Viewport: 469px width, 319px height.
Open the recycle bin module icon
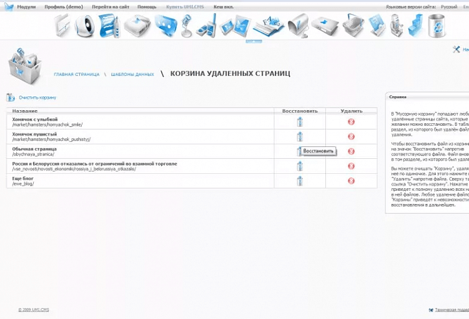point(437,26)
